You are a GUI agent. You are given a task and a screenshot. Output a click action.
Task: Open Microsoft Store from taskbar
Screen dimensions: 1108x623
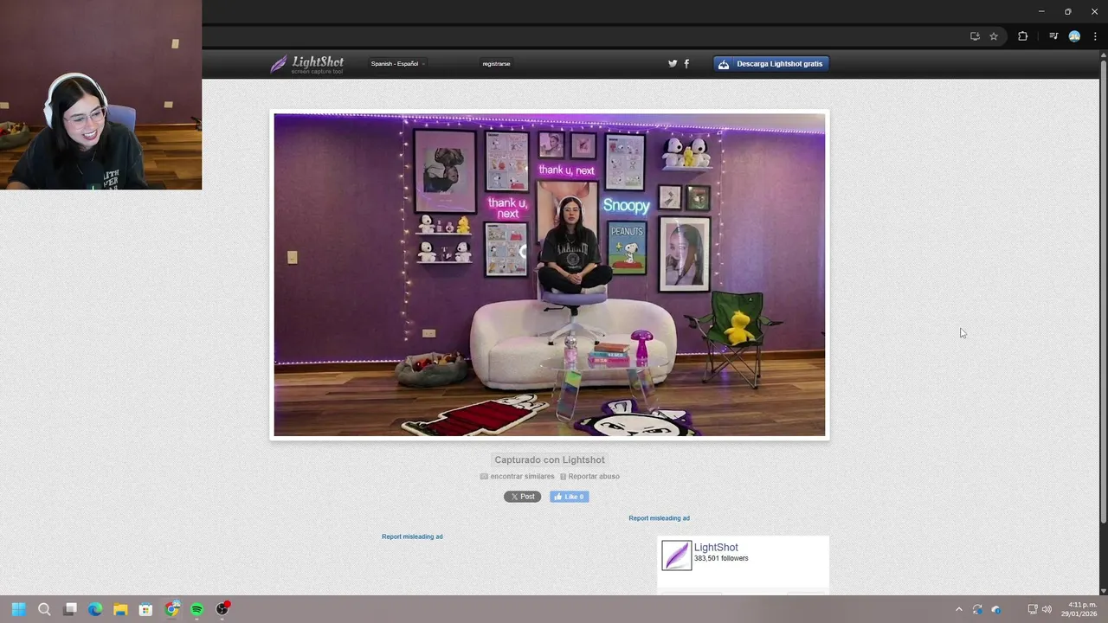click(x=145, y=609)
